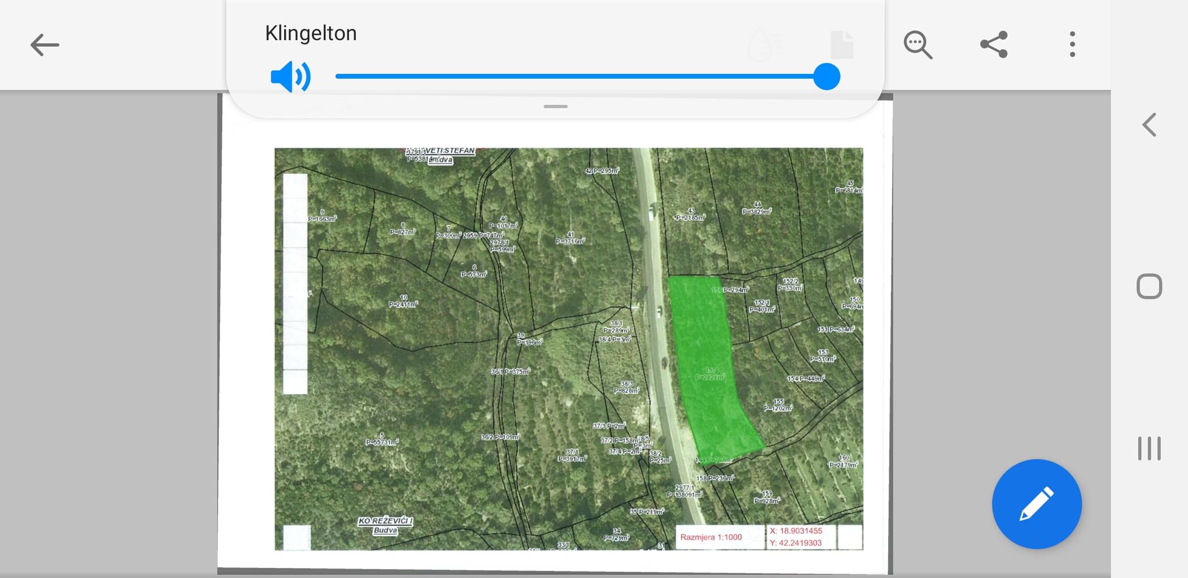1188x578 pixels.
Task: Tap the X: 18.9031455 coordinate text
Action: [x=796, y=531]
